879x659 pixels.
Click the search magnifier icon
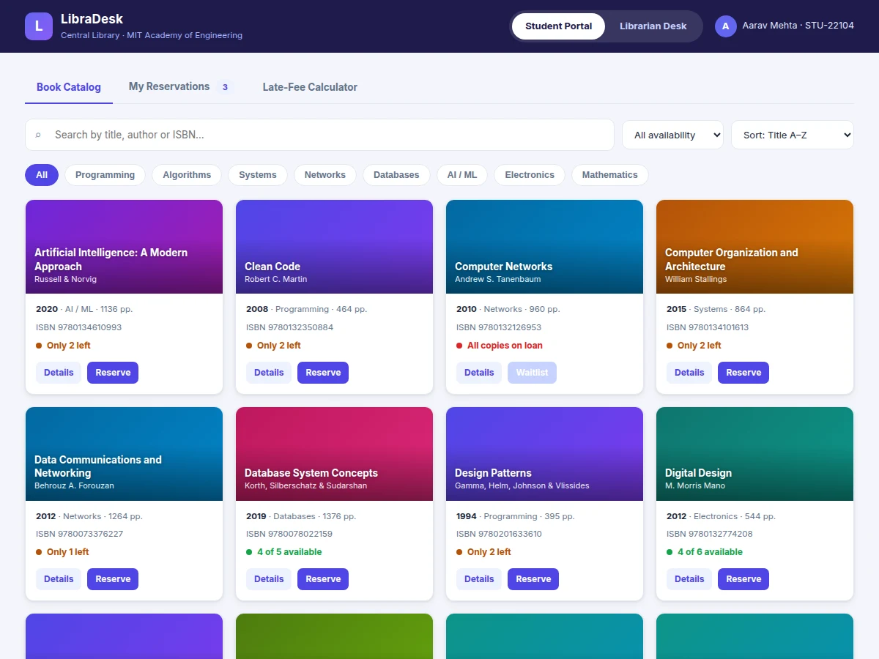[38, 135]
